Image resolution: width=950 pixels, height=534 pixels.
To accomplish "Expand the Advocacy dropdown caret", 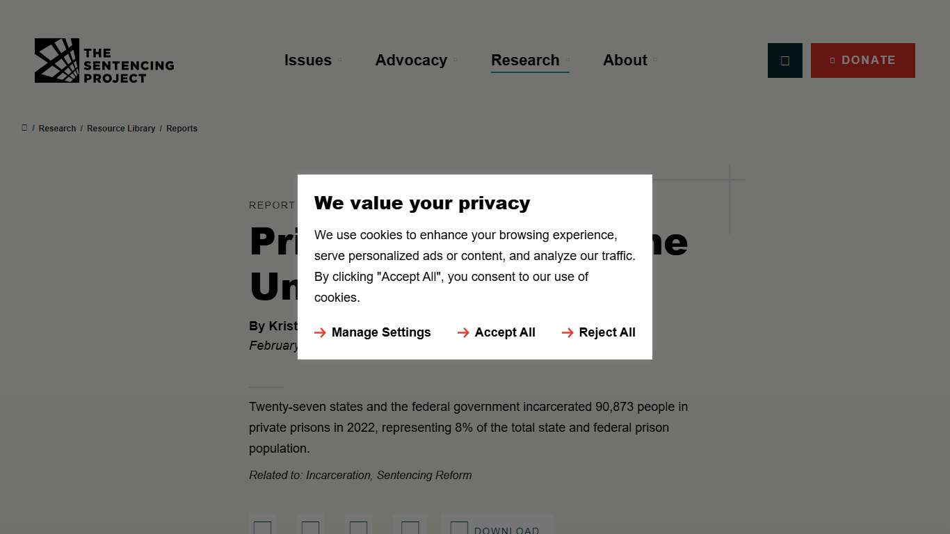I will 456,60.
